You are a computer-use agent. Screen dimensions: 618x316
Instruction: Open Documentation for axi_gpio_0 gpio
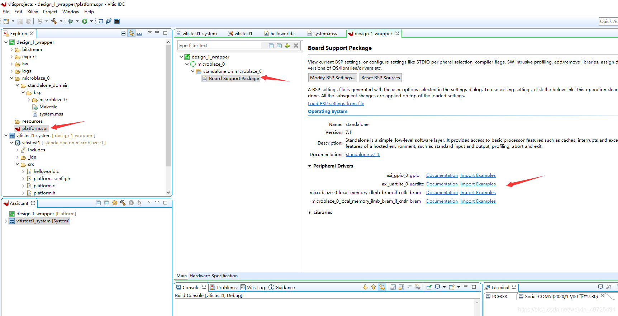point(442,175)
